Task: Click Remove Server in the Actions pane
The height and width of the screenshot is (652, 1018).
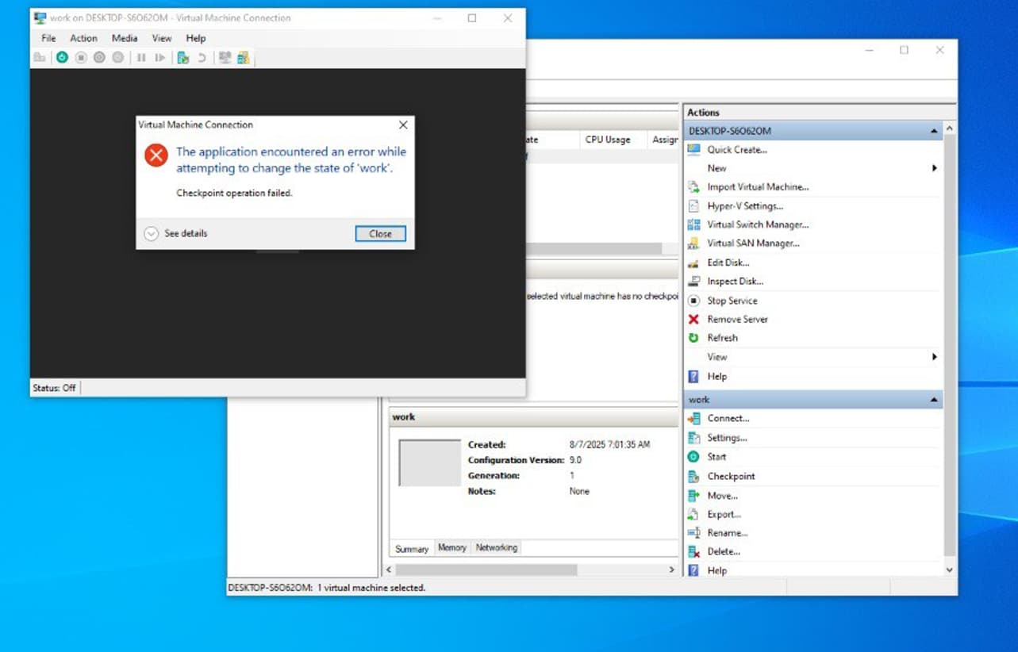Action: (736, 319)
